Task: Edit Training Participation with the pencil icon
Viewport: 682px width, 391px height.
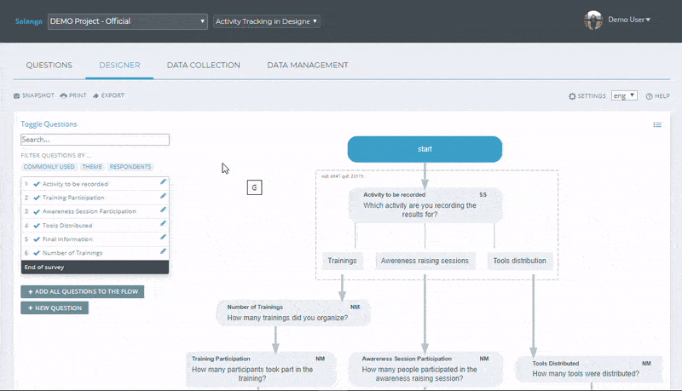Action: point(163,196)
